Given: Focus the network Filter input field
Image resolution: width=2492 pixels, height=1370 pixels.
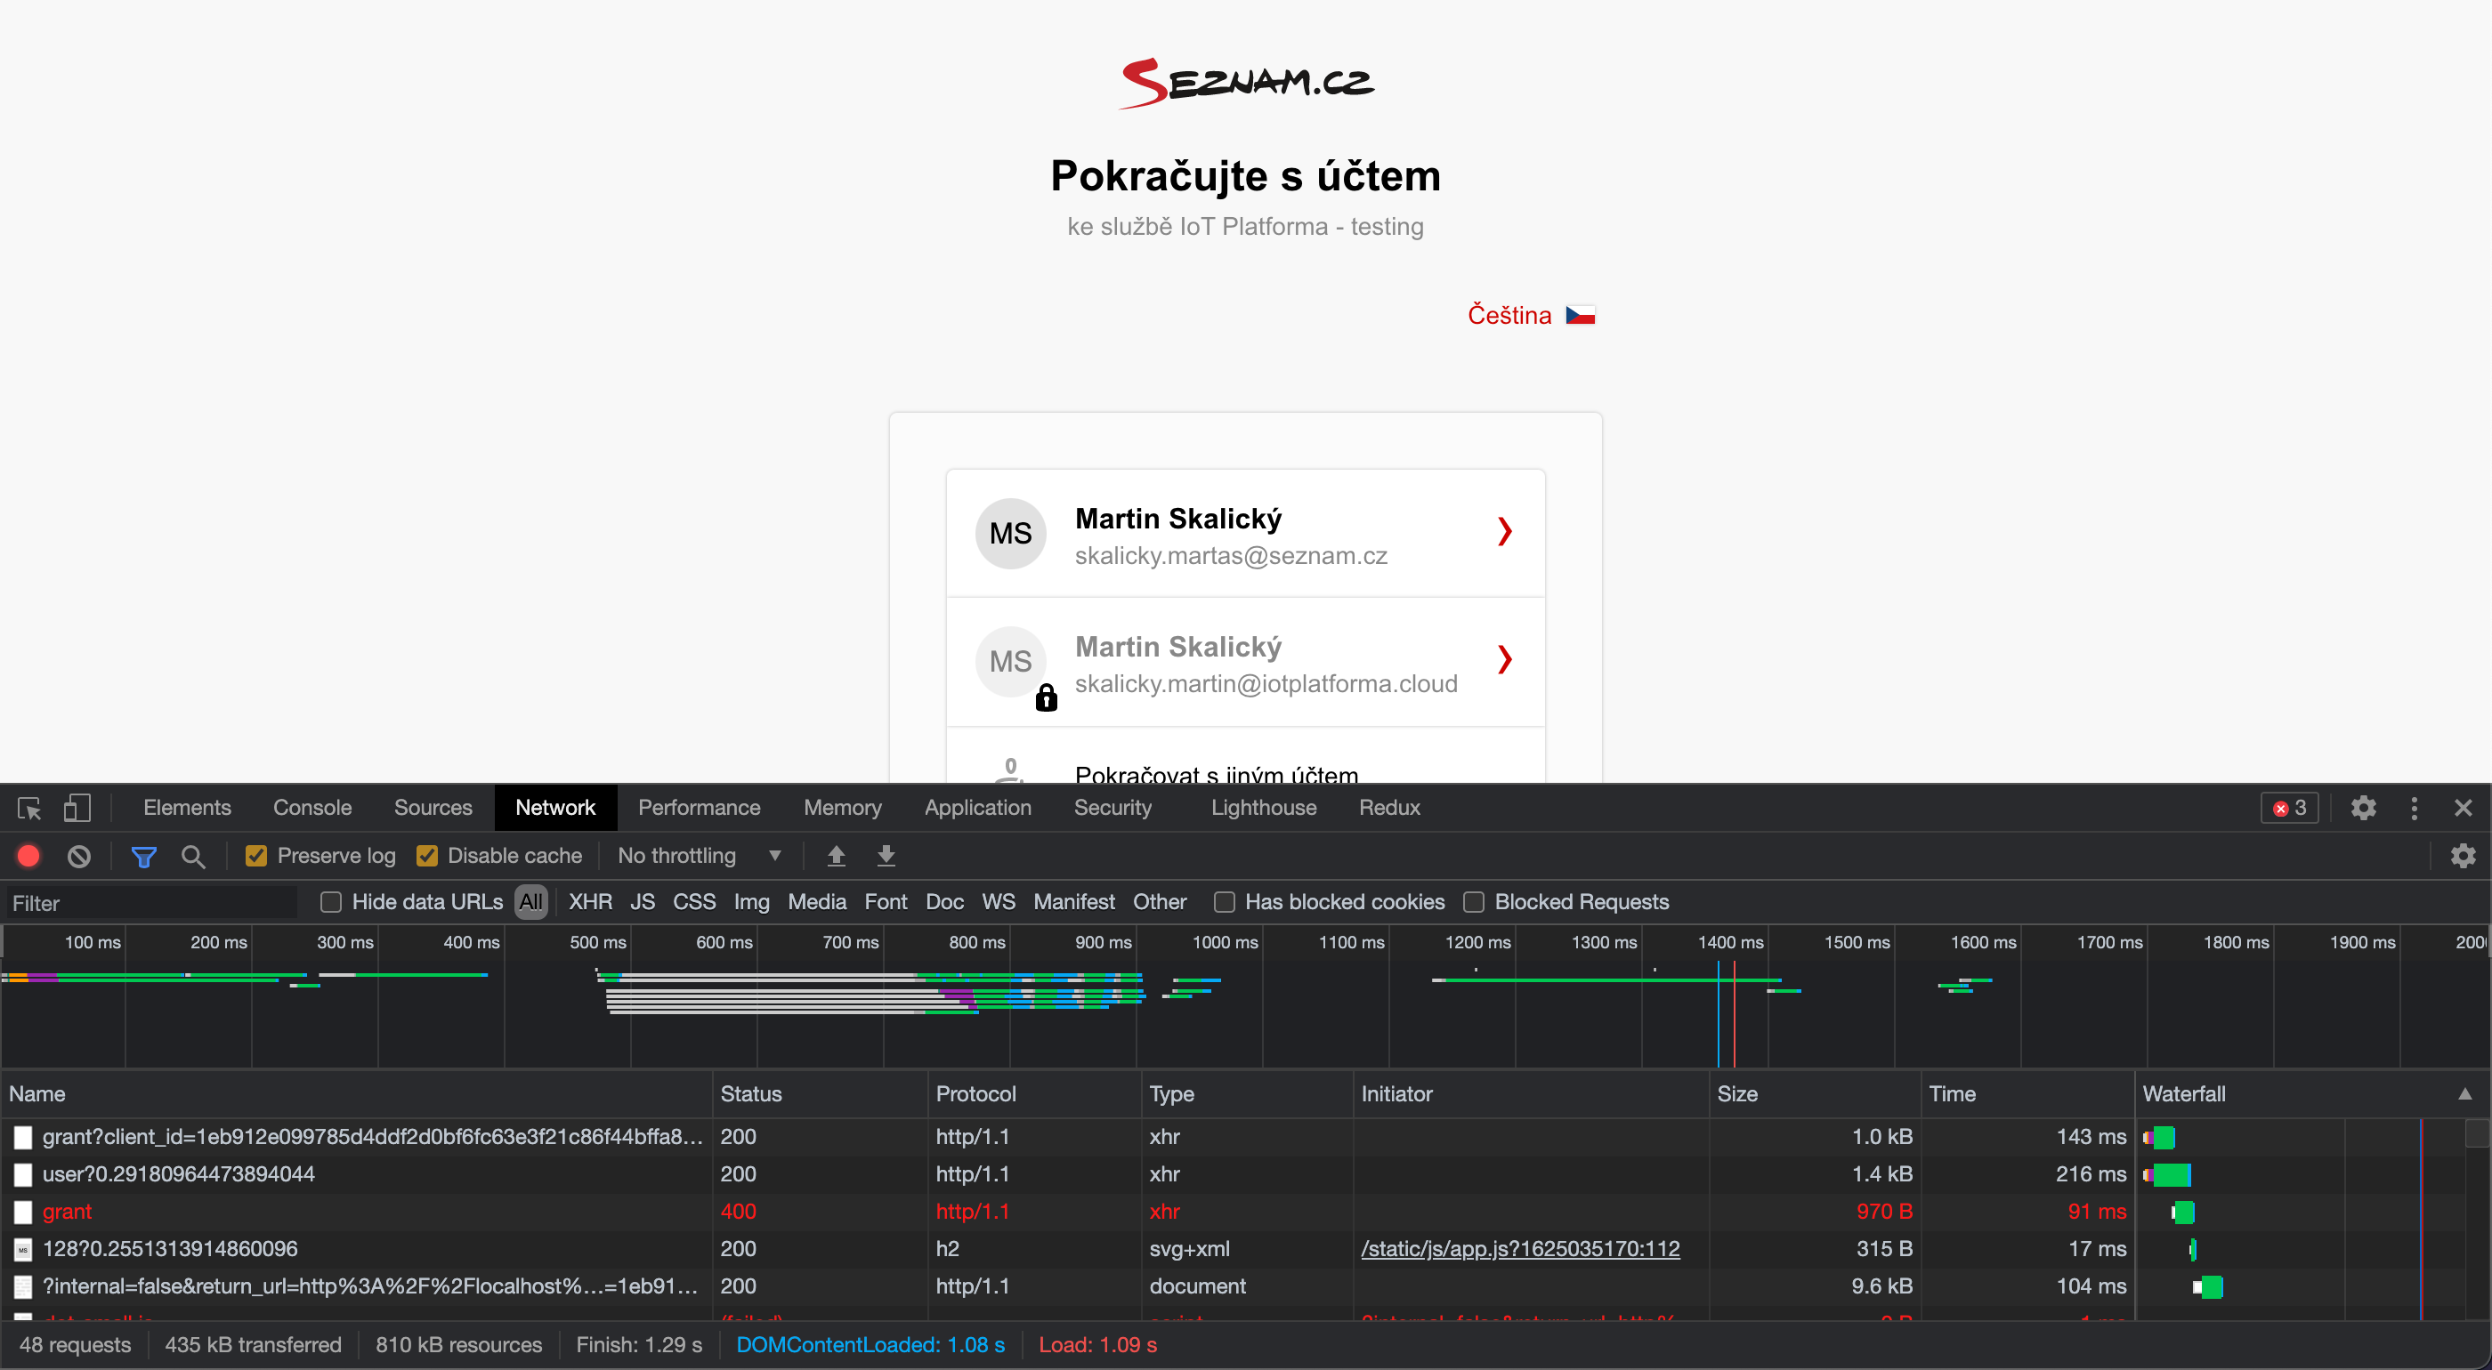Looking at the screenshot, I should click(x=152, y=904).
